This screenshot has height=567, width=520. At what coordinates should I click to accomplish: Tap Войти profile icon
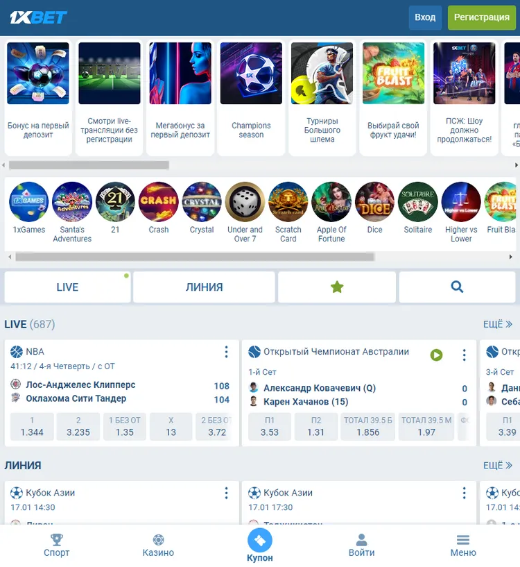[361, 545]
